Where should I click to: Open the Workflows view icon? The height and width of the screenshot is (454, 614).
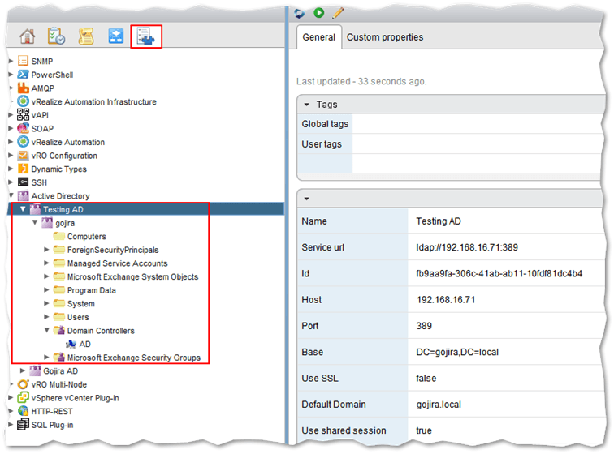[116, 36]
